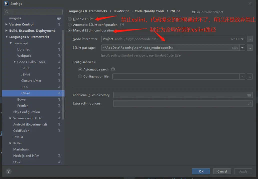Open the Node interpreter dropdown

[x=242, y=39]
